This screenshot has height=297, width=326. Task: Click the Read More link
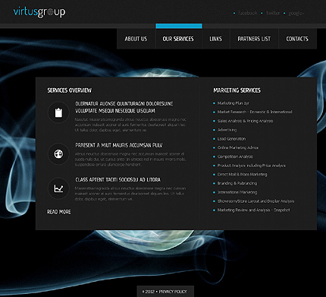coord(59,212)
